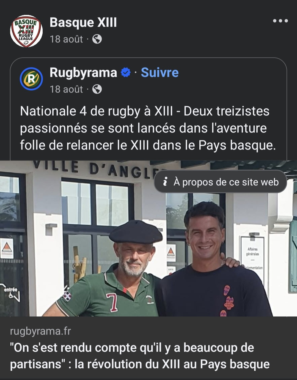This screenshot has height=380, width=297.
Task: Click the globe privacy icon under Rugbyrama
Action: [x=97, y=89]
